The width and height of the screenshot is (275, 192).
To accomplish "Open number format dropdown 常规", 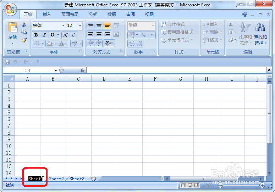I will click(x=153, y=26).
